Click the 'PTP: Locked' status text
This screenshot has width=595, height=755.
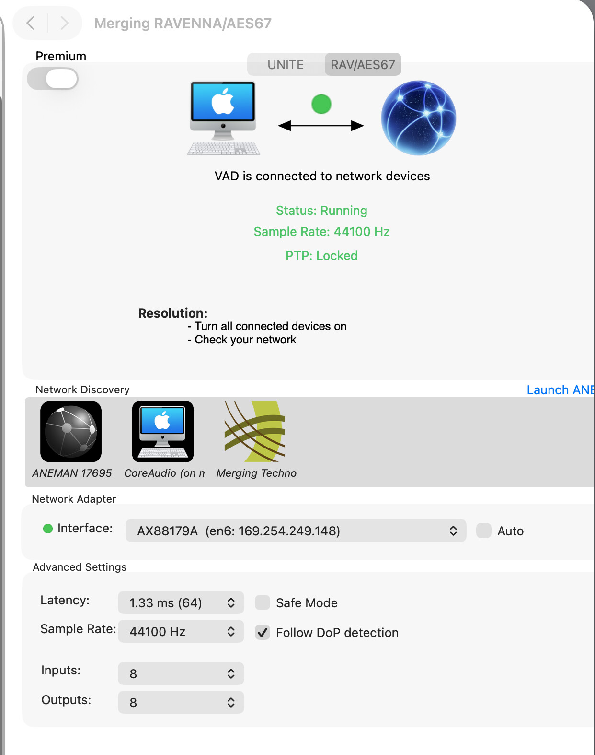(321, 256)
